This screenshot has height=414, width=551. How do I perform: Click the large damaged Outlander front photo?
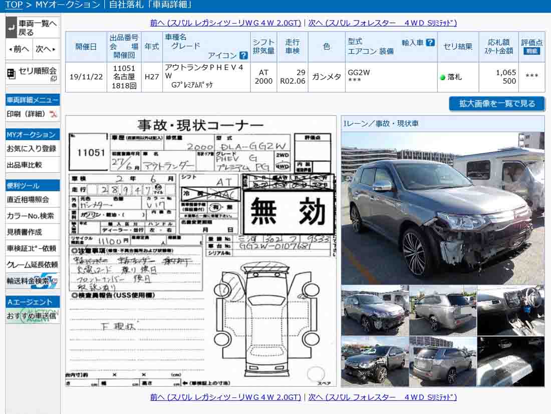click(443, 208)
